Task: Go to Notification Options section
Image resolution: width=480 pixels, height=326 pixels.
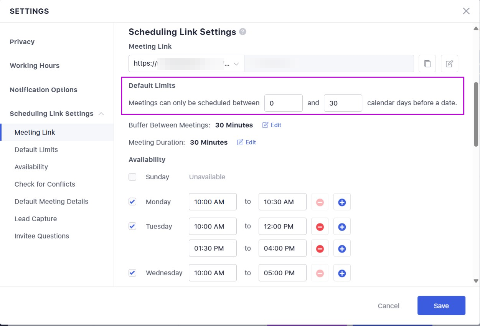Action: [x=43, y=90]
